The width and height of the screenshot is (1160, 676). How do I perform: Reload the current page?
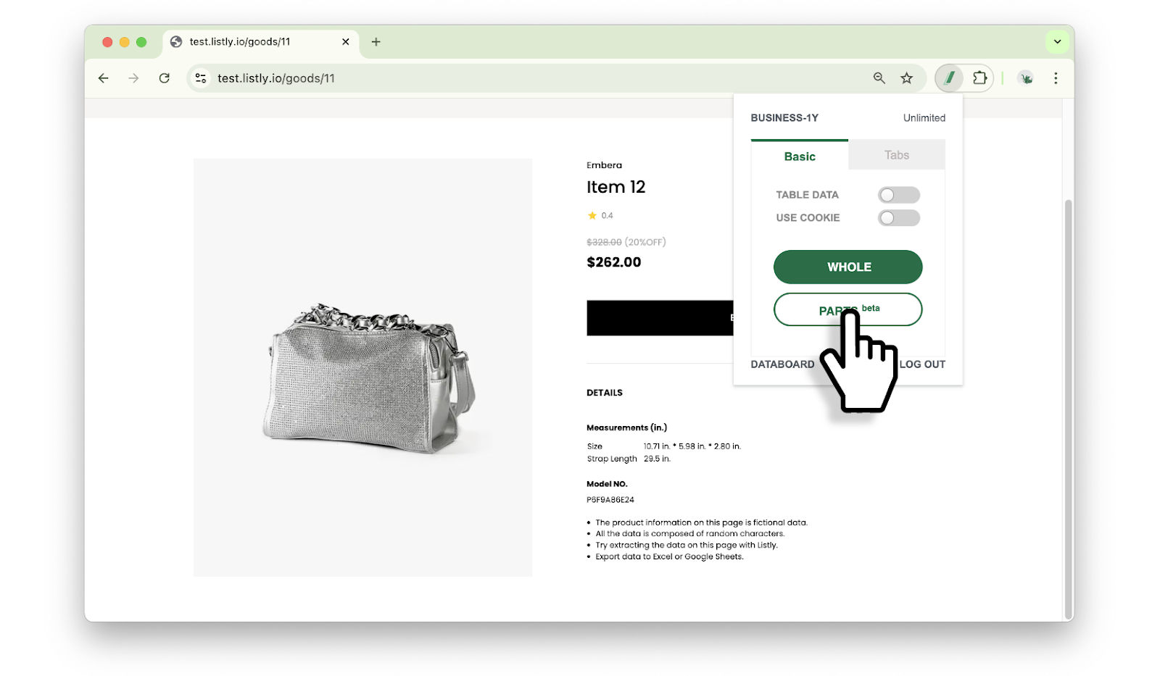point(165,78)
